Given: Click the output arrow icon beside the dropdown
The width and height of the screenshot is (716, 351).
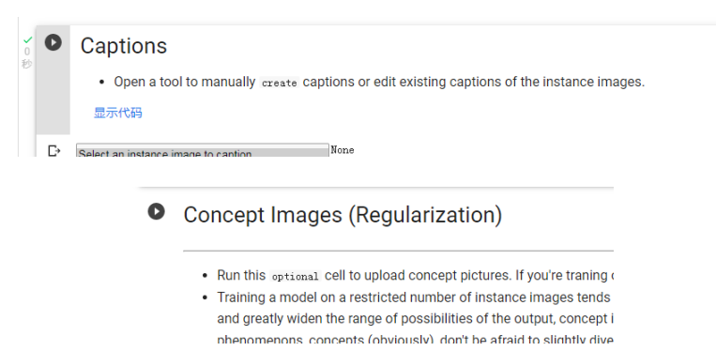Looking at the screenshot, I should pos(53,150).
